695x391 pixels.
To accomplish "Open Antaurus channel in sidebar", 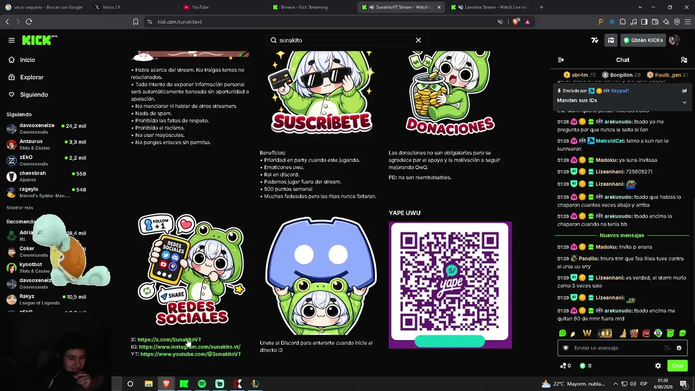I will pos(46,144).
